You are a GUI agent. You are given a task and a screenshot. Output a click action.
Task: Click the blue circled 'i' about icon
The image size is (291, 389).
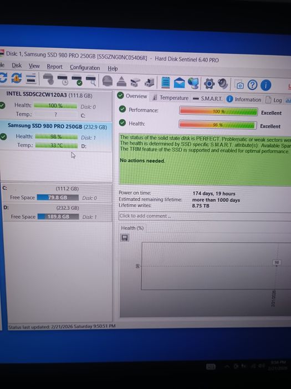(x=266, y=86)
